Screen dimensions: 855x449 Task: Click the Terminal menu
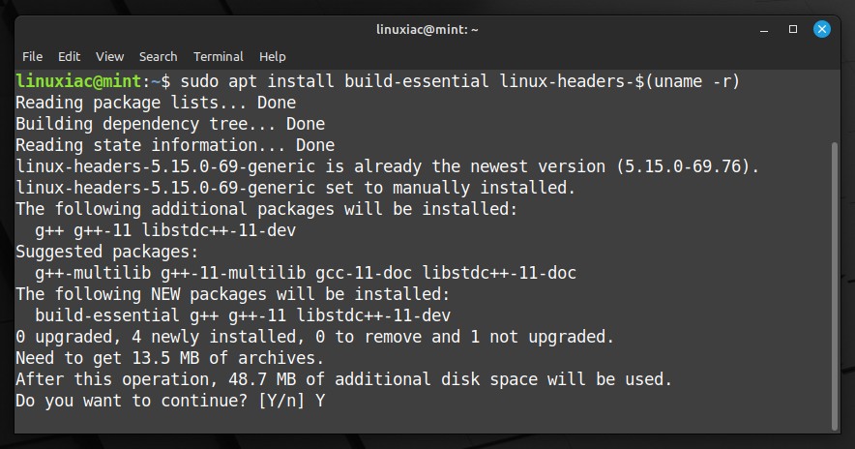point(219,57)
